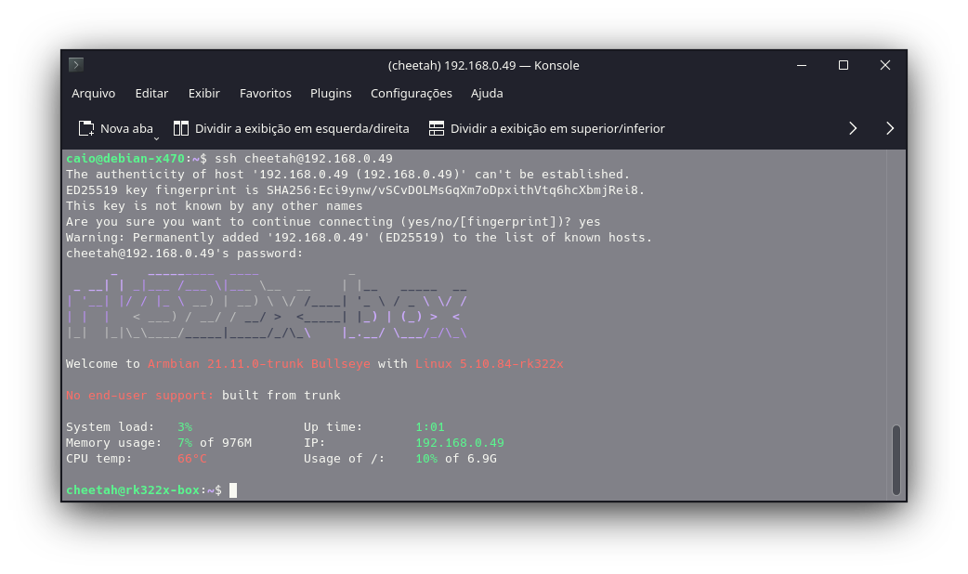This screenshot has width=968, height=574.
Task: Click CPU temp '66°C' value
Action: (x=192, y=459)
